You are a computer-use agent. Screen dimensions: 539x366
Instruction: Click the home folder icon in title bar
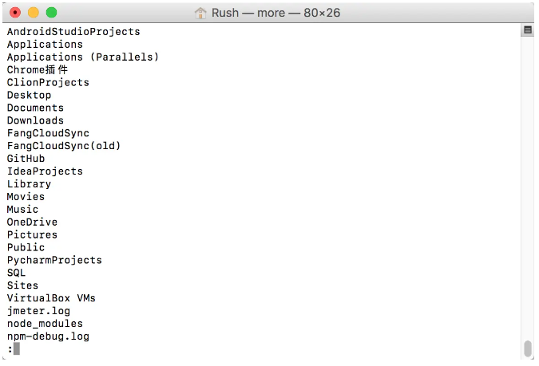coord(200,13)
